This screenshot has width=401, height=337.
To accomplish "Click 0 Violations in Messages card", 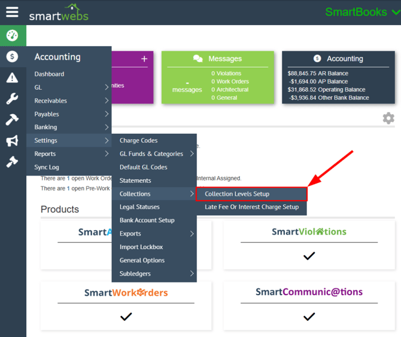I will pyautogui.click(x=226, y=73).
